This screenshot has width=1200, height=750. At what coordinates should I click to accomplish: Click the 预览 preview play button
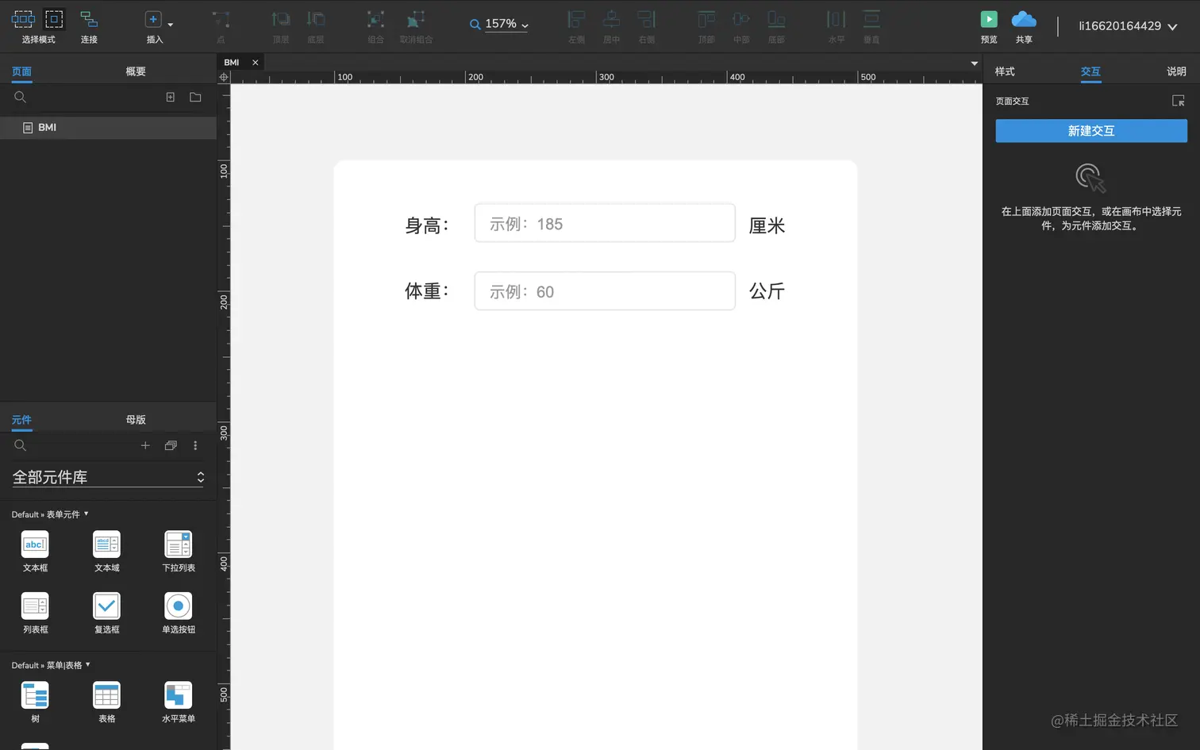pos(989,19)
